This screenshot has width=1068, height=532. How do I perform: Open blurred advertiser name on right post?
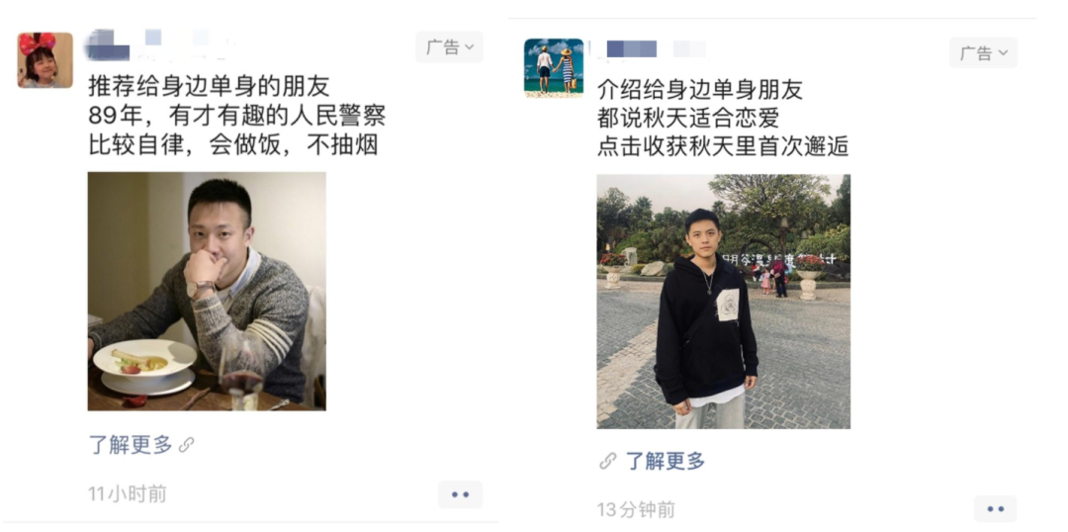coord(647,49)
